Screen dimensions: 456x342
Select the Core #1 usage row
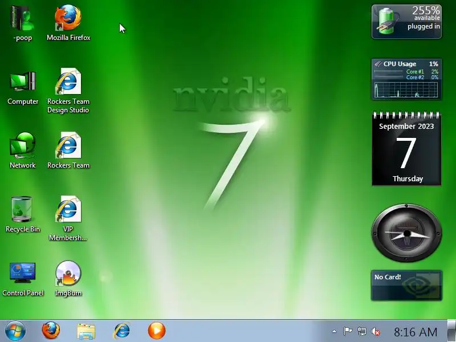point(406,72)
